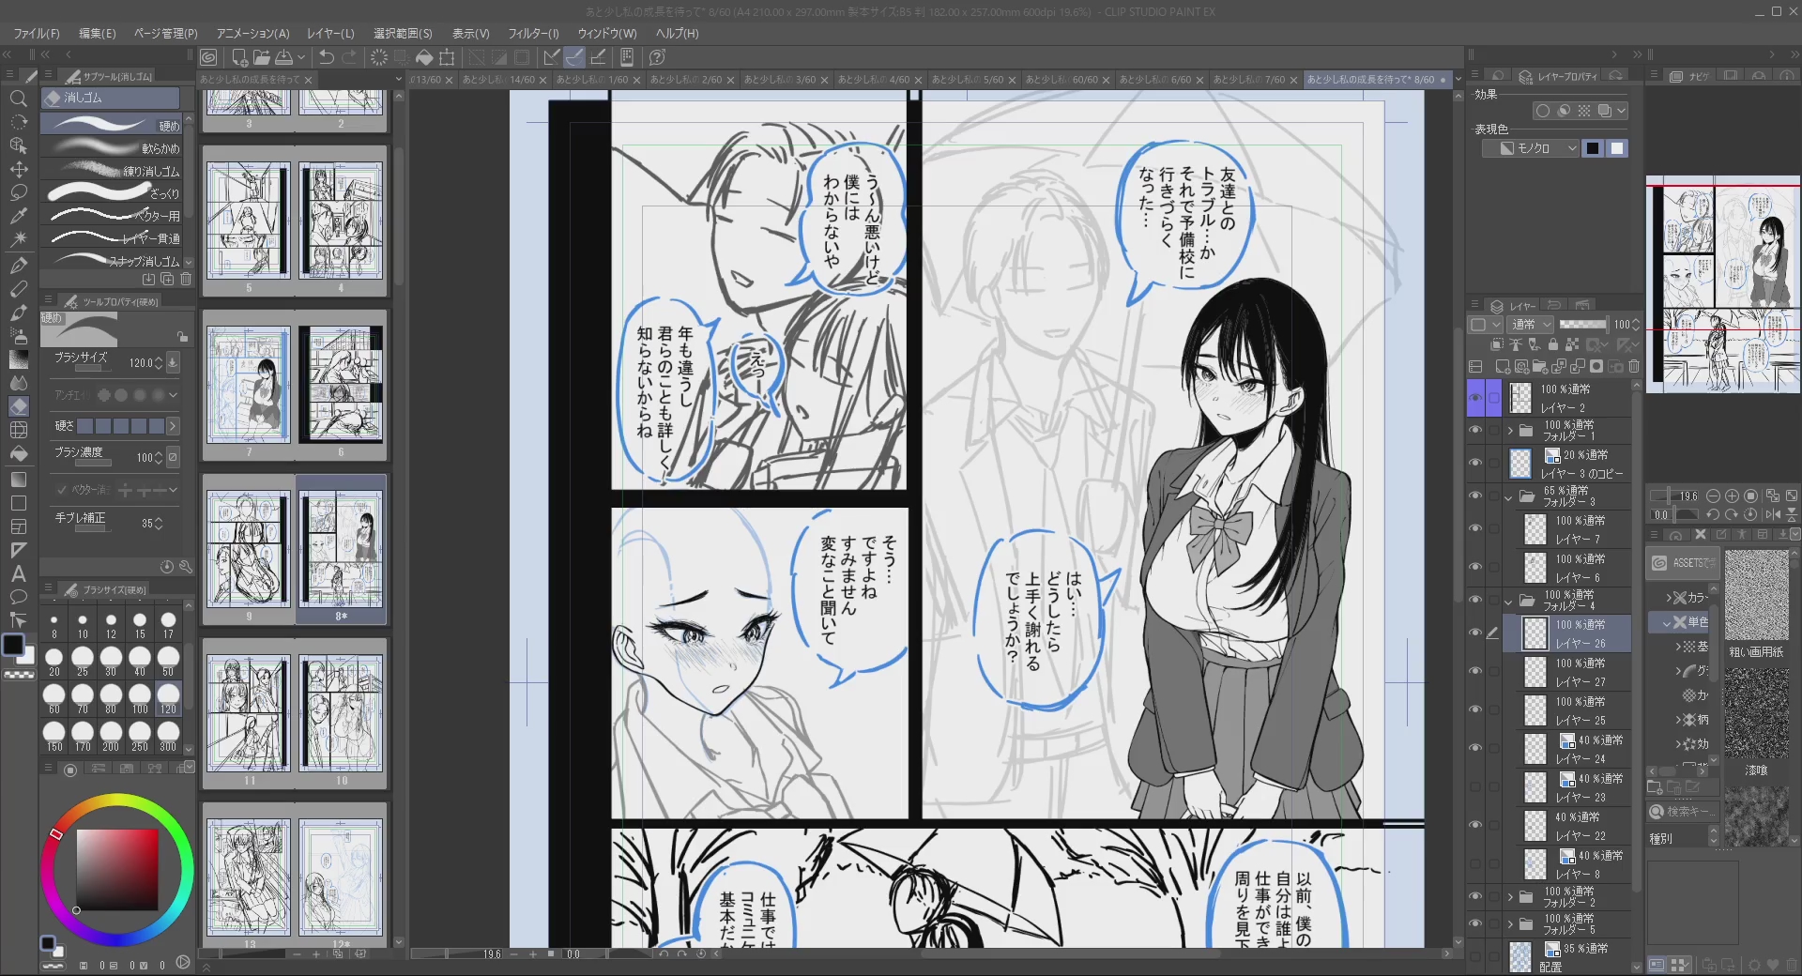The height and width of the screenshot is (976, 1802).
Task: Collapse フォルダー 3 in the layer list
Action: pos(1510,496)
